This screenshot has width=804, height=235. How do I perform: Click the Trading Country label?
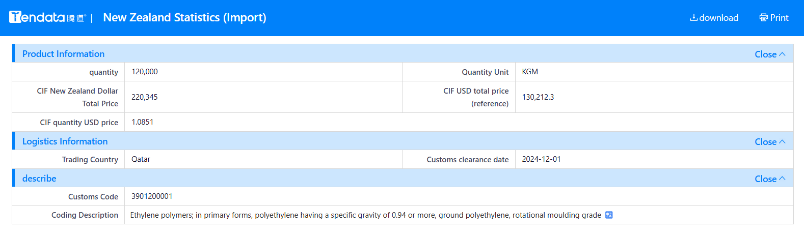point(90,160)
